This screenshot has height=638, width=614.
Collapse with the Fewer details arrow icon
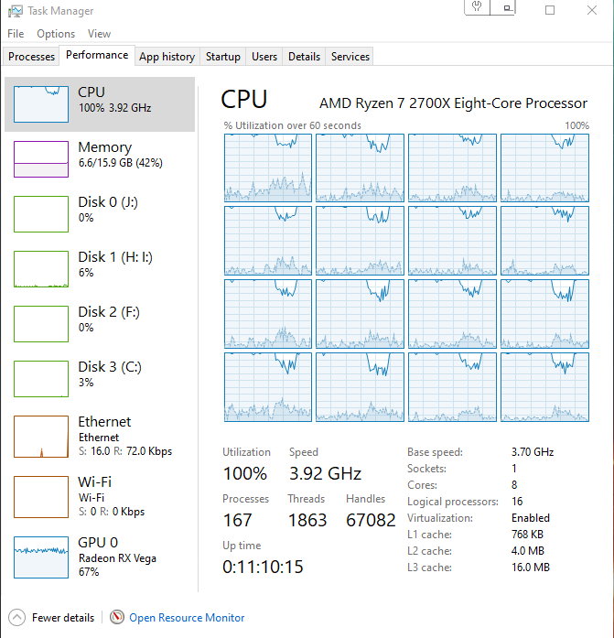16,618
